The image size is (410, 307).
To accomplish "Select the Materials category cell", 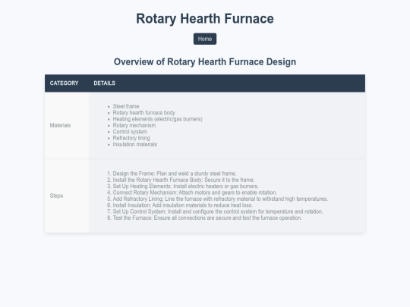I will pyautogui.click(x=67, y=126).
